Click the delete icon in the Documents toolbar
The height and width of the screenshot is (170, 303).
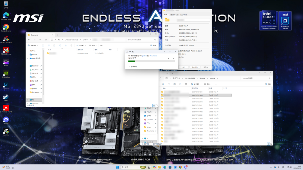pyautogui.click(x=71, y=45)
